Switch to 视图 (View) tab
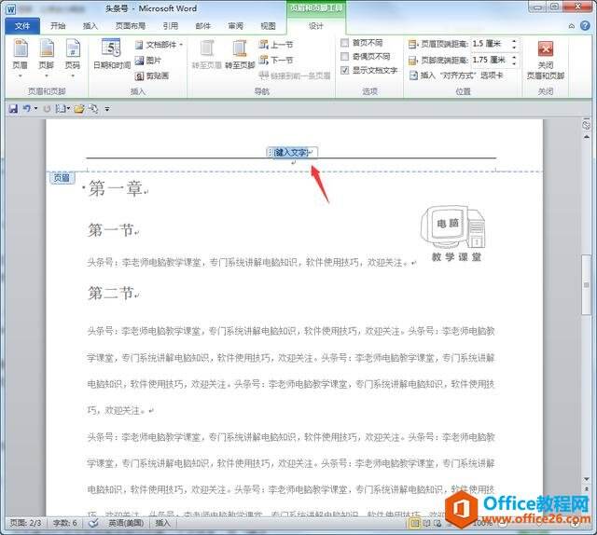 [268, 26]
